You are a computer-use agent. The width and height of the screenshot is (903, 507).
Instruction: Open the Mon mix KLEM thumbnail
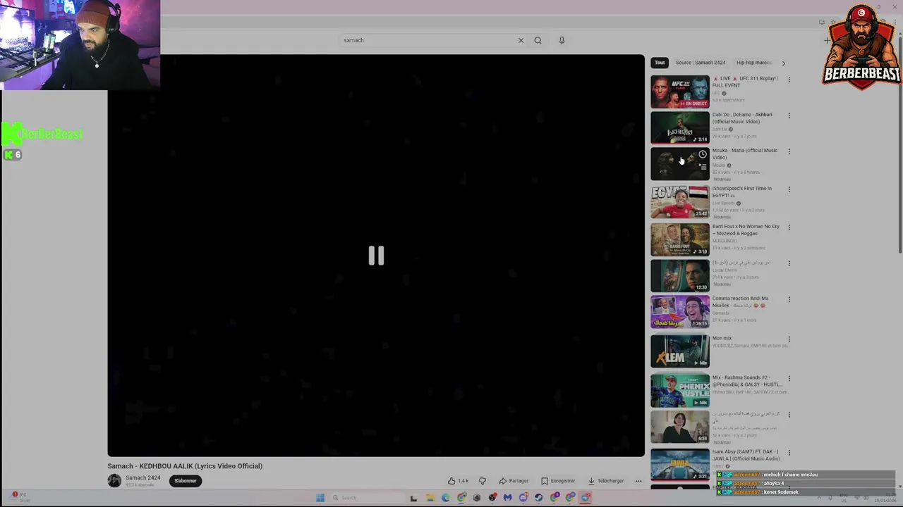(x=679, y=351)
